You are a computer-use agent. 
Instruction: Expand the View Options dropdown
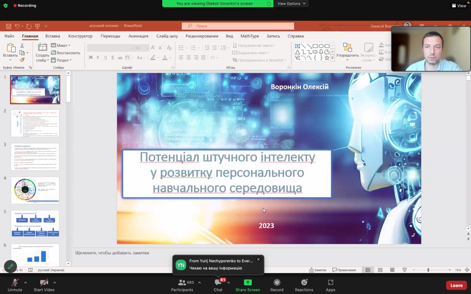point(291,4)
